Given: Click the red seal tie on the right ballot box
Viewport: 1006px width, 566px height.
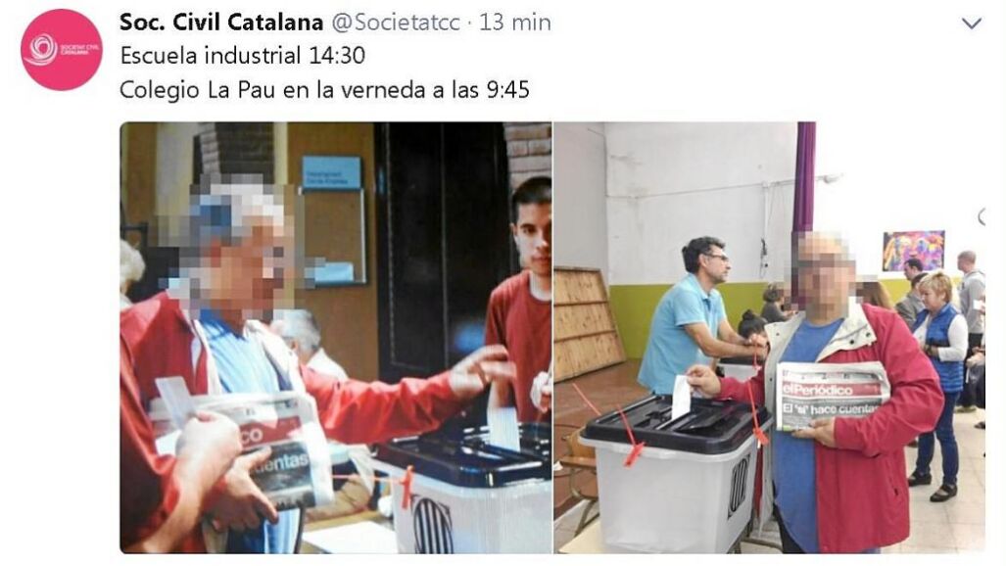Looking at the screenshot, I should coord(630,439).
